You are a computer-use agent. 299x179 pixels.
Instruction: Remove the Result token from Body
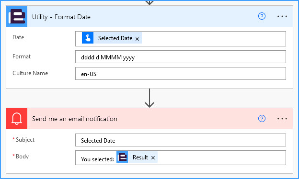tap(153, 157)
